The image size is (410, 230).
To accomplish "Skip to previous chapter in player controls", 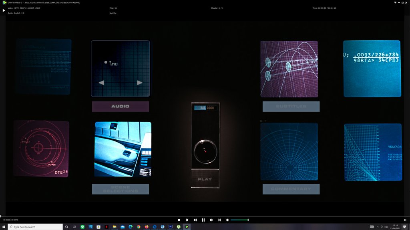I will (x=187, y=220).
